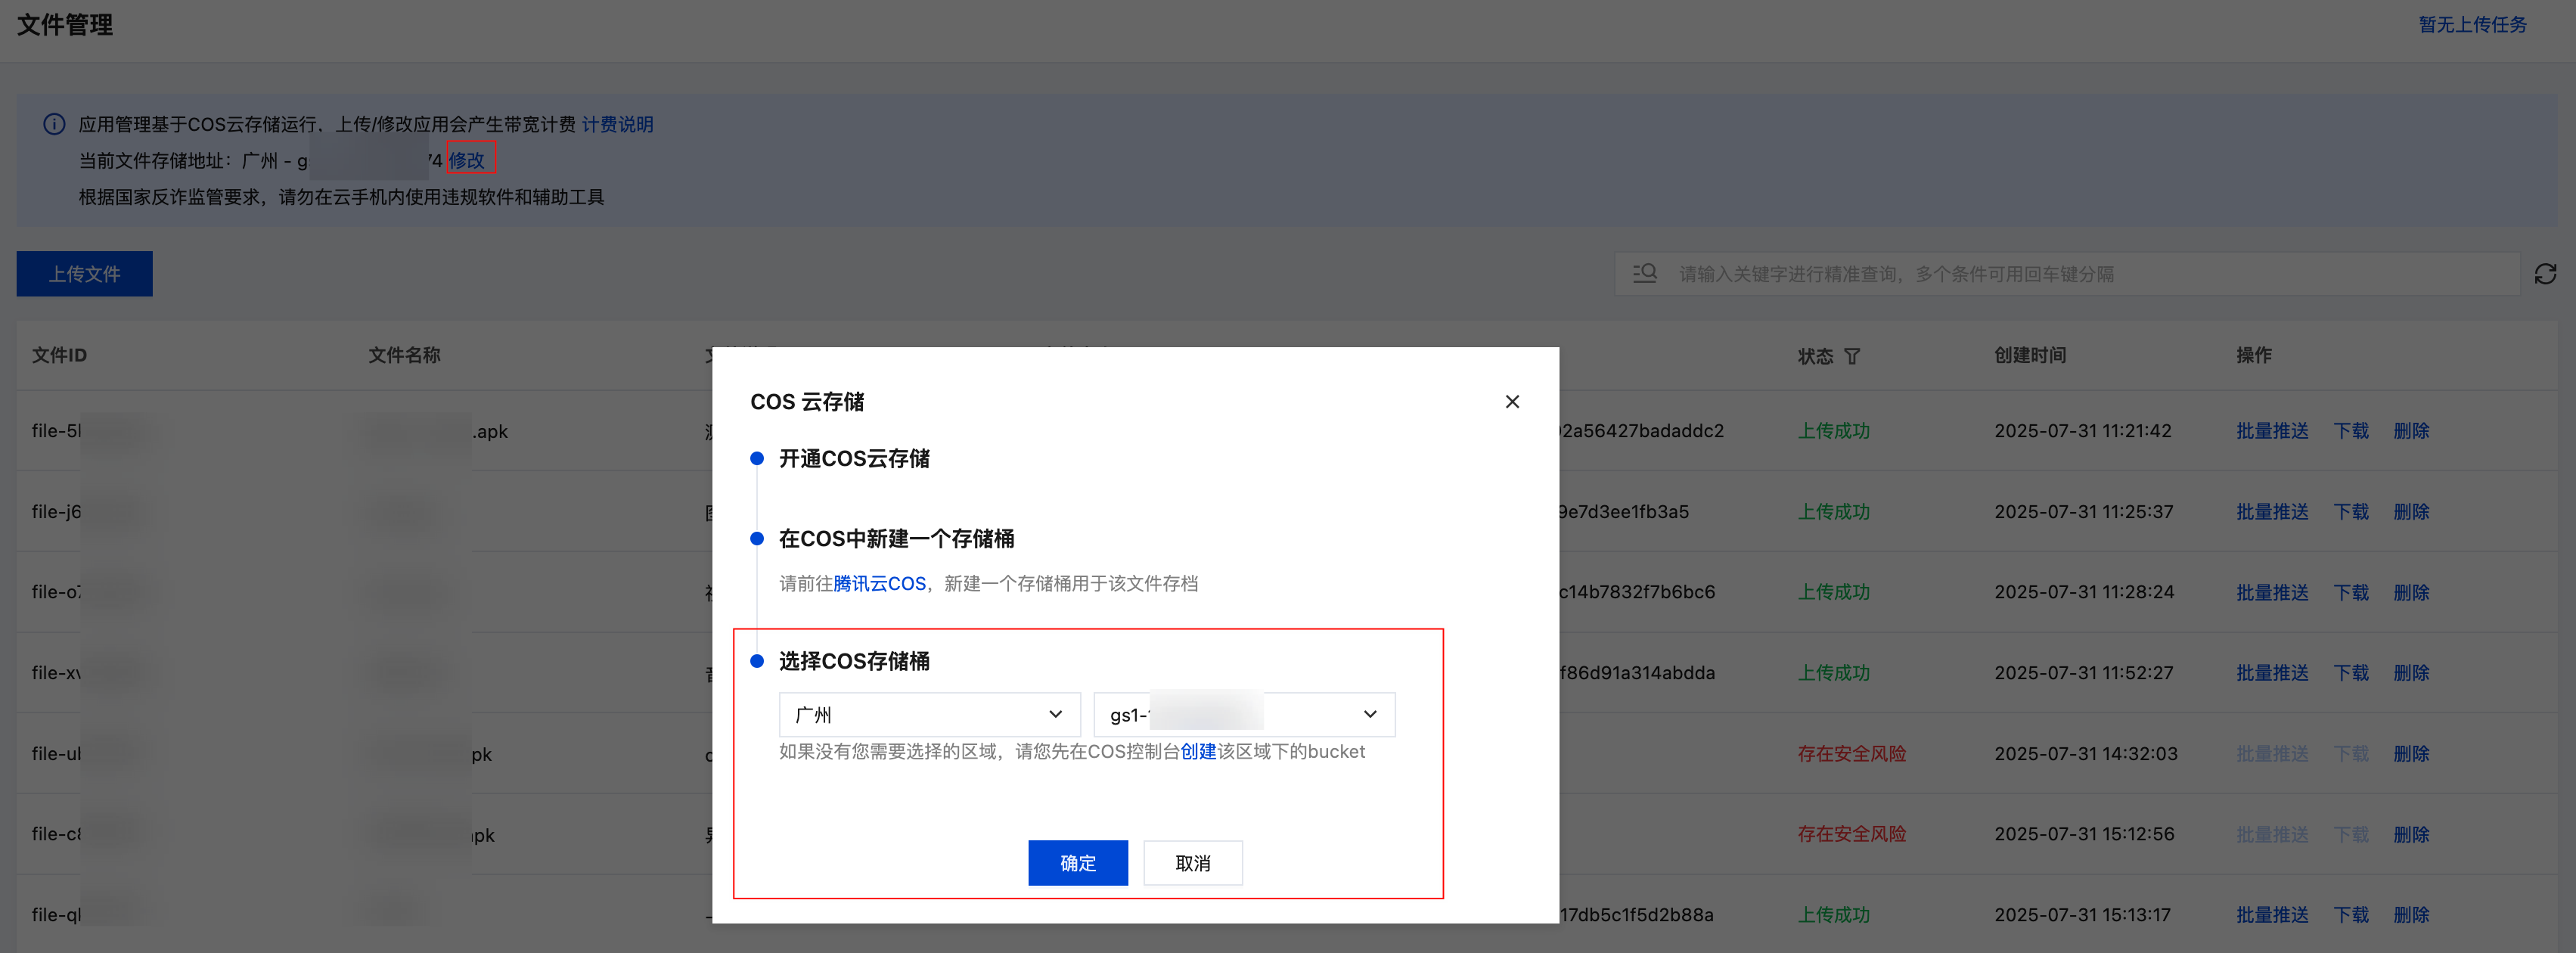Screen dimensions: 2576x953
Task: Click the refresh icon beside search box
Action: 2546,274
